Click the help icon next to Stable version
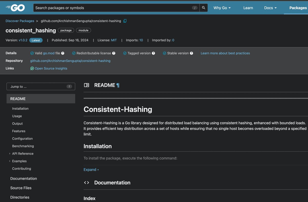This screenshot has width=308, height=202. point(192,53)
